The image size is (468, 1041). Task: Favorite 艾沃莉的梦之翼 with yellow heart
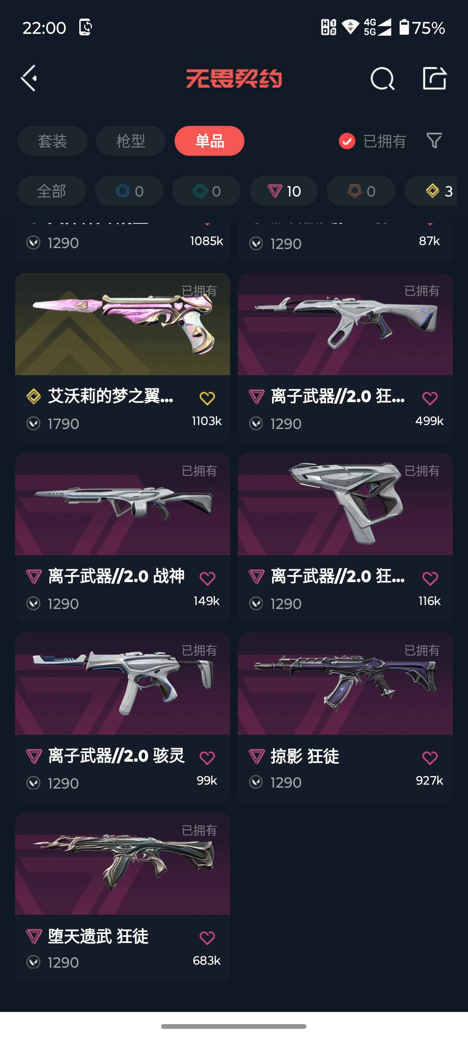(x=207, y=398)
